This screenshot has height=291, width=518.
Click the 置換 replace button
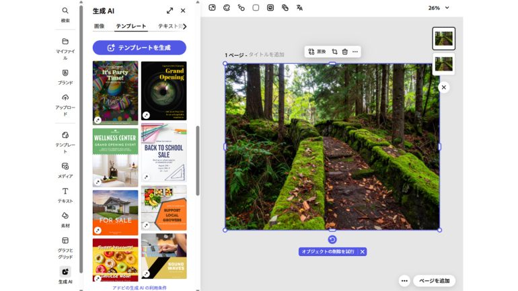click(317, 52)
